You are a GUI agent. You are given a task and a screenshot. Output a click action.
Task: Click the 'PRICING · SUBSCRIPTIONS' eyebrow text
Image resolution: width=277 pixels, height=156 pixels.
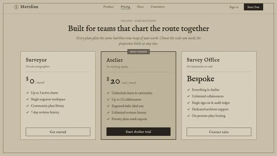pyautogui.click(x=138, y=21)
